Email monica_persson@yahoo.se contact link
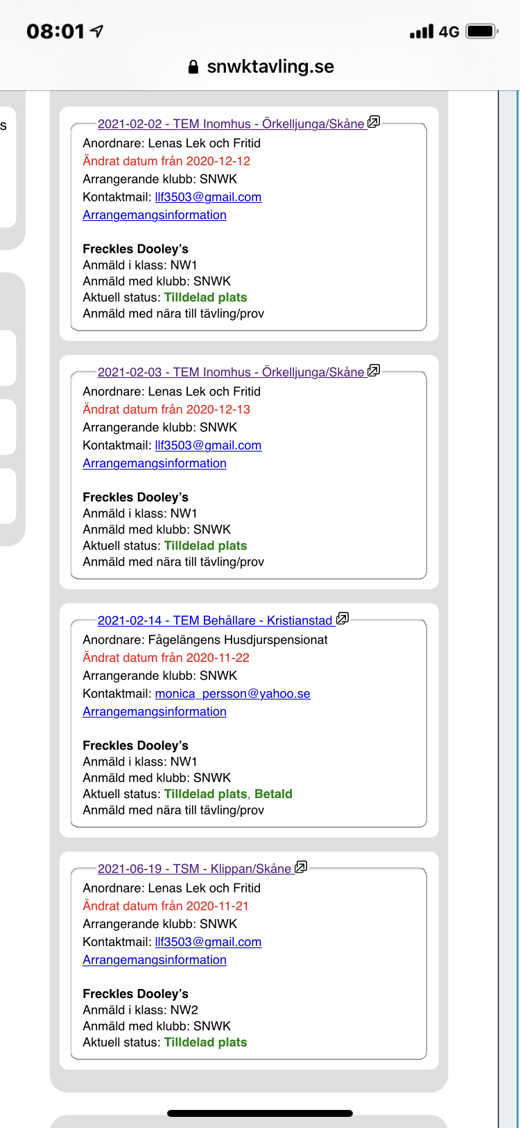The height and width of the screenshot is (1128, 520). point(232,694)
